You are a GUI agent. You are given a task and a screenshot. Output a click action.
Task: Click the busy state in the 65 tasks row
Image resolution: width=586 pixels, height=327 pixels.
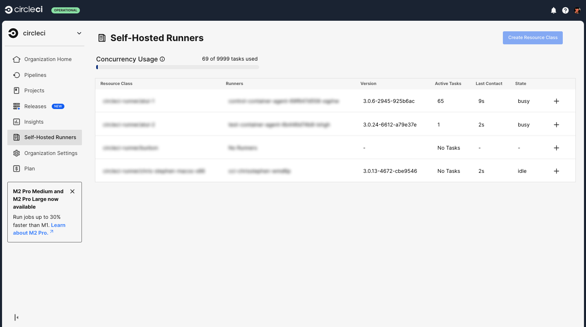coord(524,101)
